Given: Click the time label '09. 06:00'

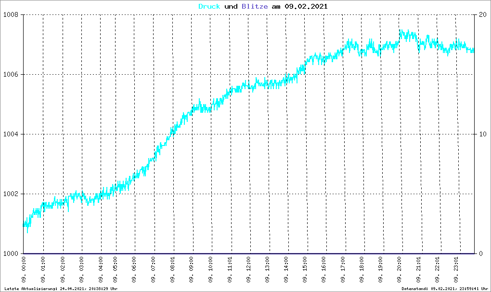Looking at the screenshot, I should pyautogui.click(x=134, y=270).
